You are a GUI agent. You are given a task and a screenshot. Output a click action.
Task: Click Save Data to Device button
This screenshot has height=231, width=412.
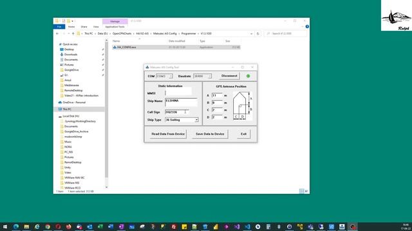210,134
